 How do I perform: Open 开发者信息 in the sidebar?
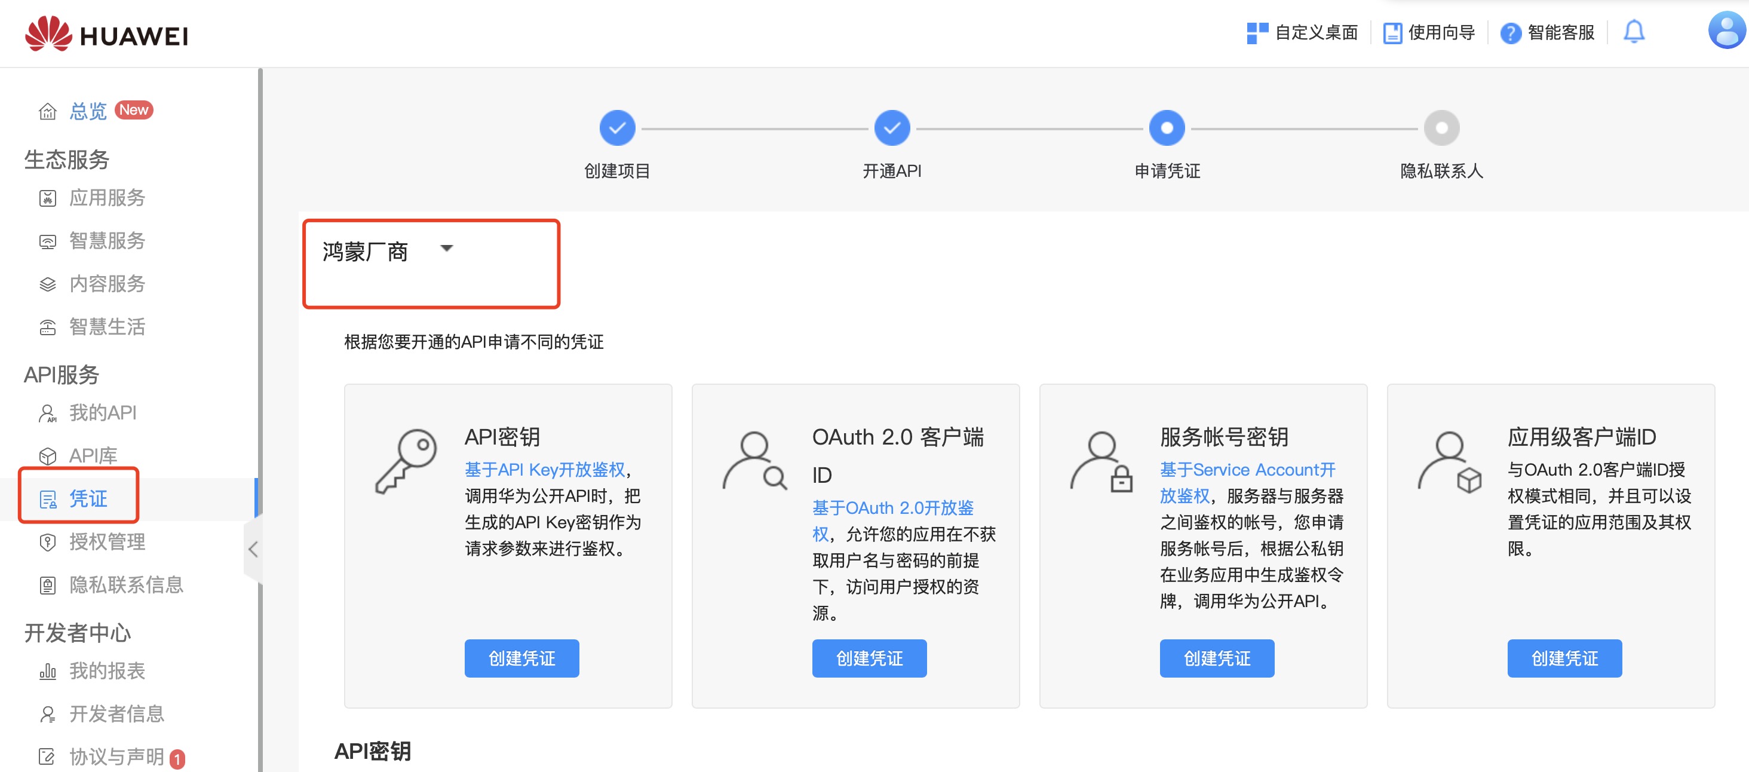117,713
